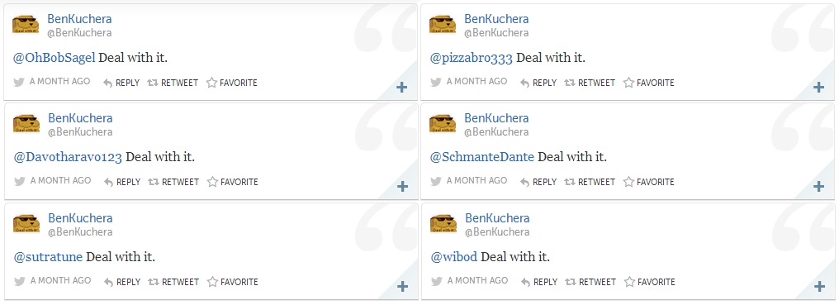Open the @OhBobSagel mention link

(54, 57)
